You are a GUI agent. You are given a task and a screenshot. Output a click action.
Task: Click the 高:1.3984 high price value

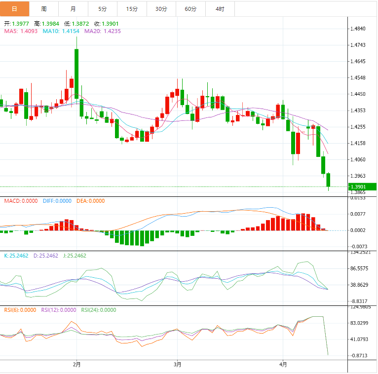point(46,24)
